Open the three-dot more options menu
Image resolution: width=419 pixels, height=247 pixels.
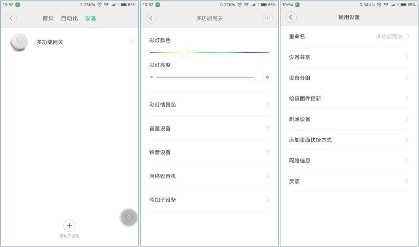(267, 18)
